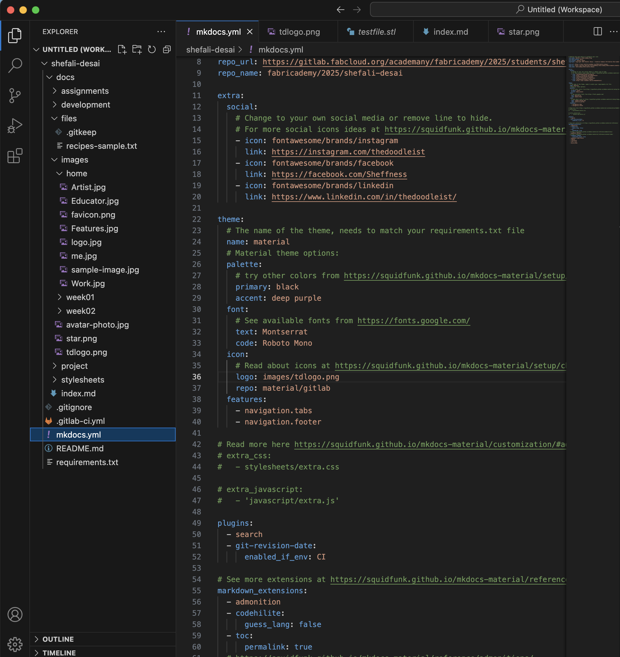Click the Refresh Explorer icon
This screenshot has height=657, width=620.
[152, 50]
